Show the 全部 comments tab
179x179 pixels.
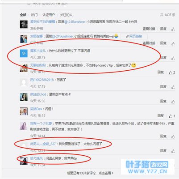pyautogui.click(x=23, y=15)
